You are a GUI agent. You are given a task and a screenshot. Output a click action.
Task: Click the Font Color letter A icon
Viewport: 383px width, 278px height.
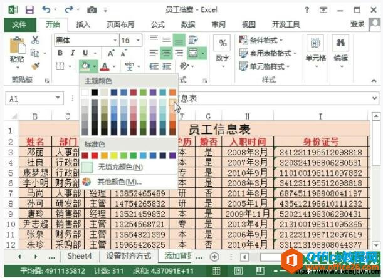[x=105, y=66]
